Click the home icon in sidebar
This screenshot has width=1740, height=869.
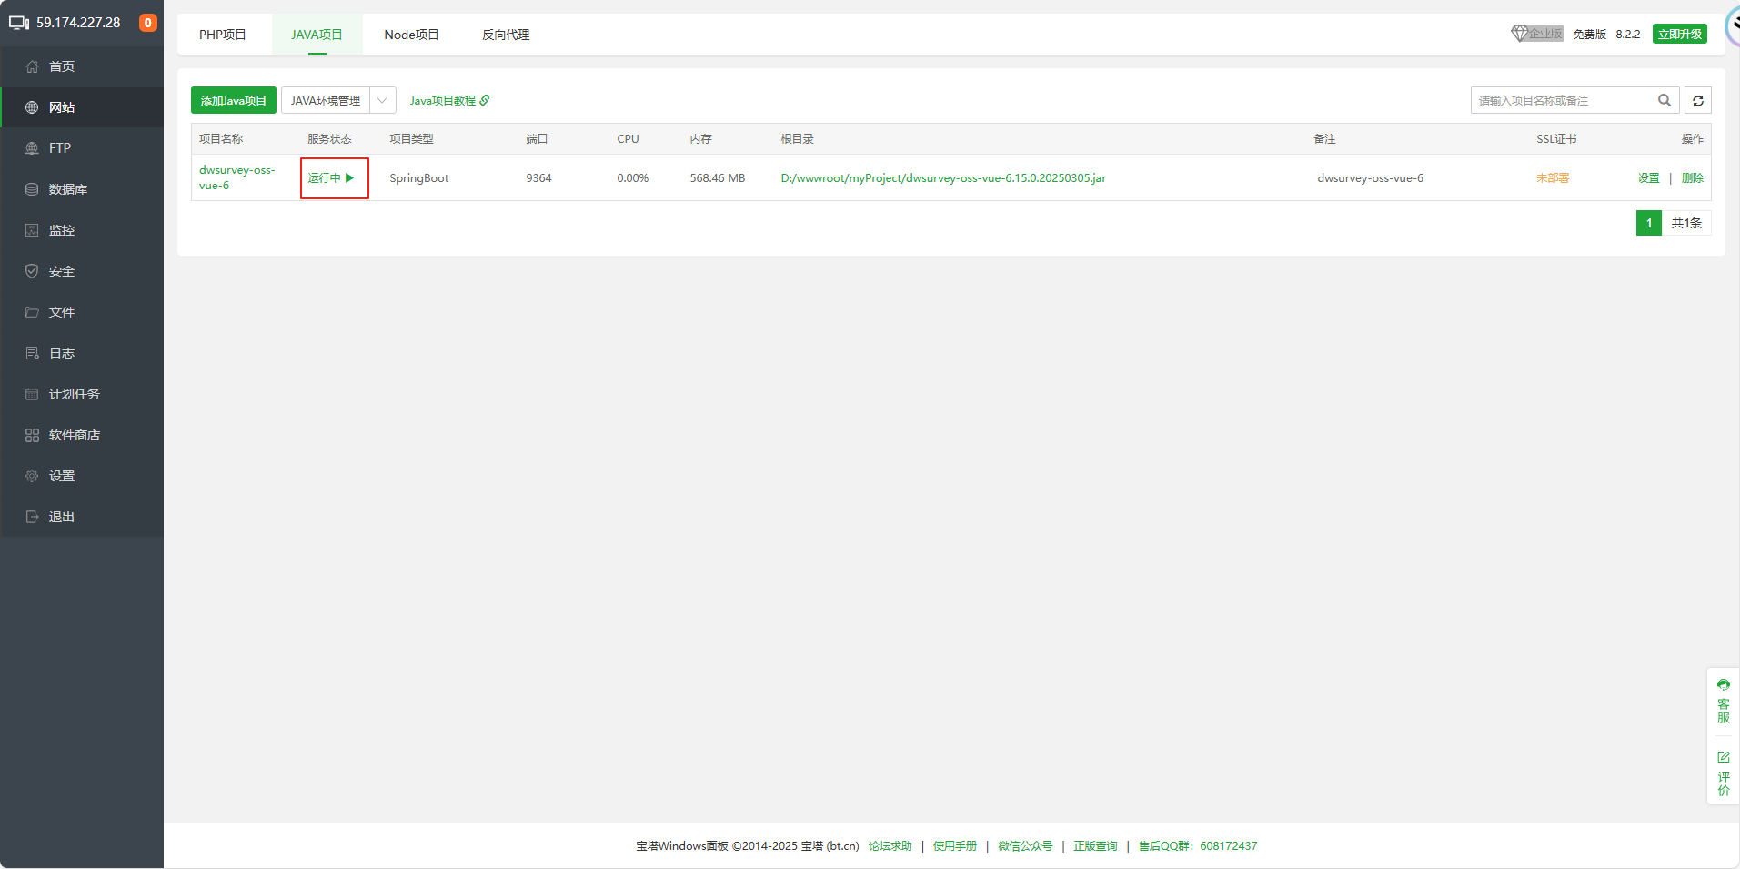(x=32, y=66)
